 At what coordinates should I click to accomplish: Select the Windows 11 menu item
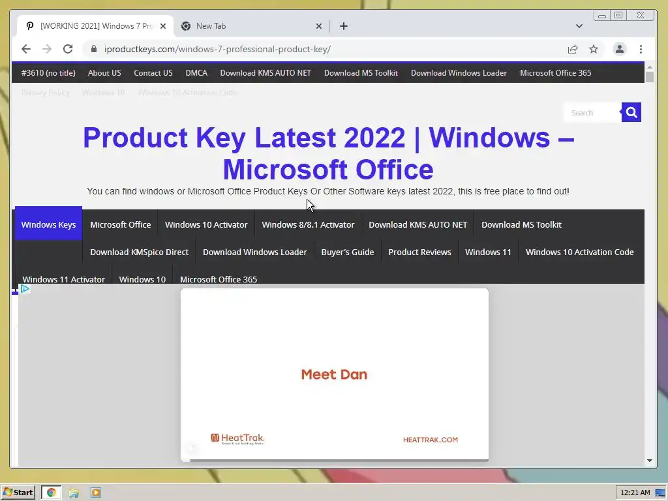click(488, 252)
